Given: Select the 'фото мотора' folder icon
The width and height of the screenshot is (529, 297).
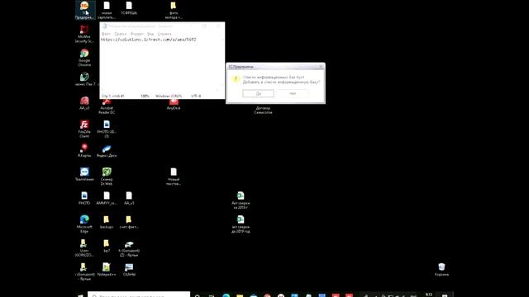Looking at the screenshot, I should point(174,10).
